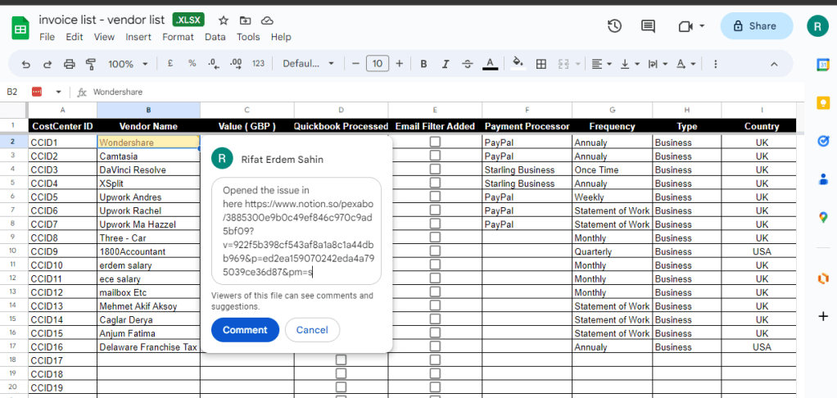Decrease font size with minus
The width and height of the screenshot is (837, 398).
click(x=355, y=64)
